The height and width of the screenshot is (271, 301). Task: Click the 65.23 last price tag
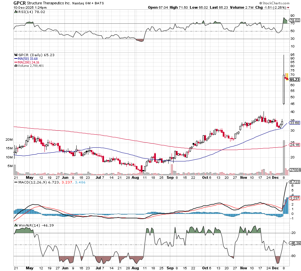click(x=294, y=80)
